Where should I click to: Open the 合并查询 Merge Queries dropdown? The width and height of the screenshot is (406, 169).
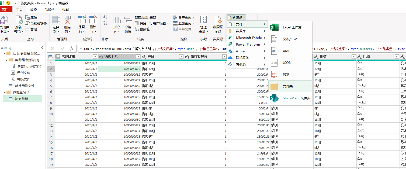pos(183,17)
